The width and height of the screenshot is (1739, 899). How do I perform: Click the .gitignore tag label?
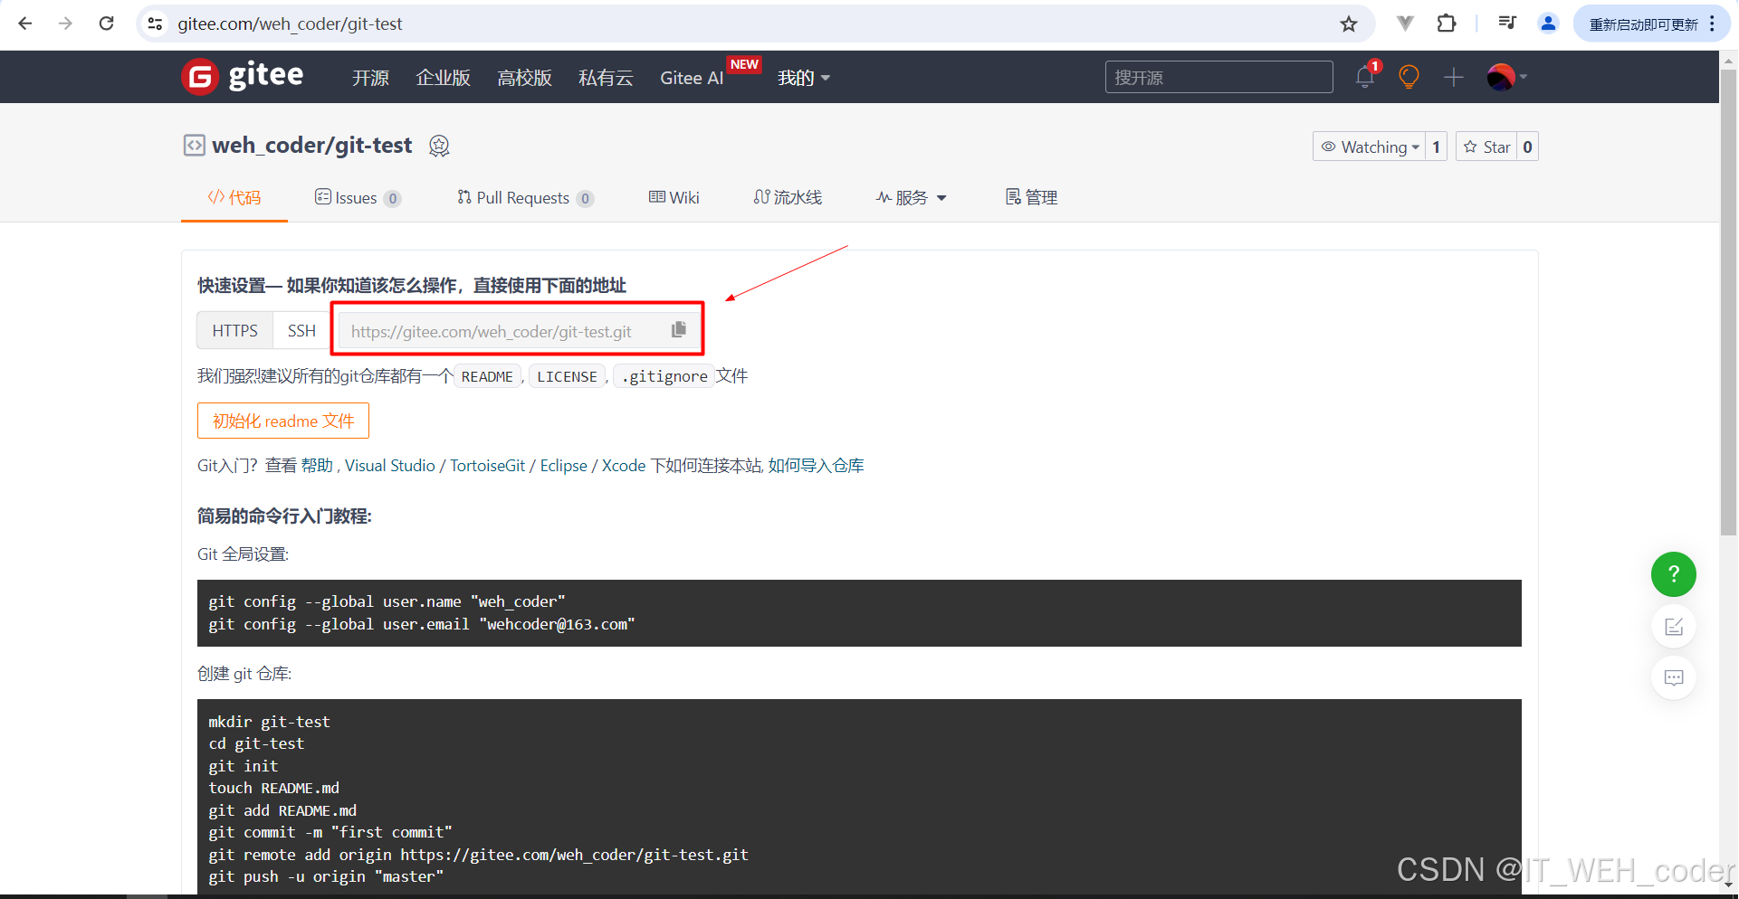coord(664,376)
